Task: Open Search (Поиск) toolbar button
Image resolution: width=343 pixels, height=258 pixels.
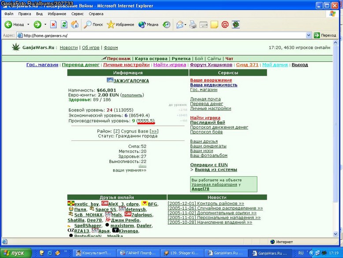Action: [x=93, y=25]
